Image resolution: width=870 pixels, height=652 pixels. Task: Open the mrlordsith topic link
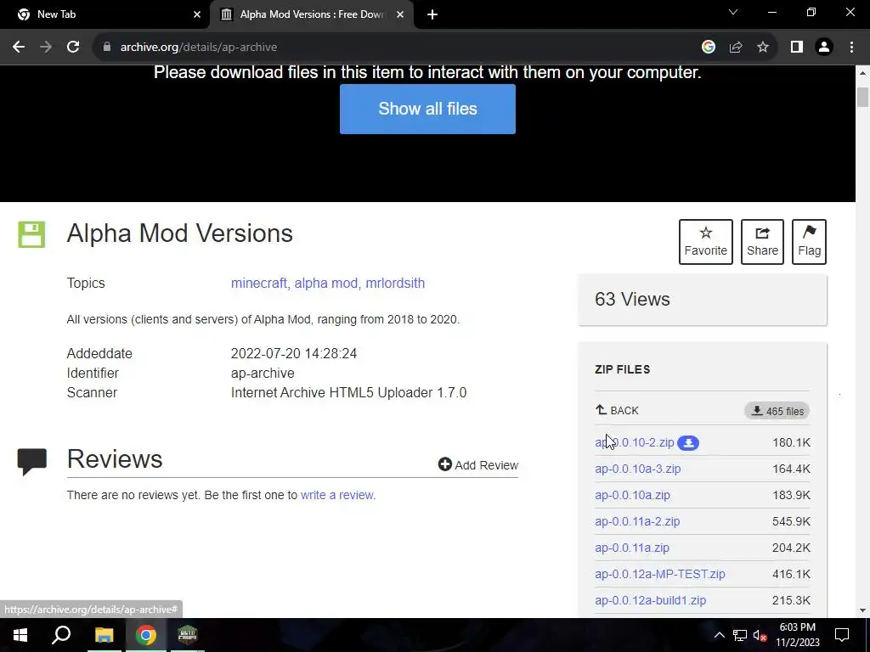click(x=395, y=284)
